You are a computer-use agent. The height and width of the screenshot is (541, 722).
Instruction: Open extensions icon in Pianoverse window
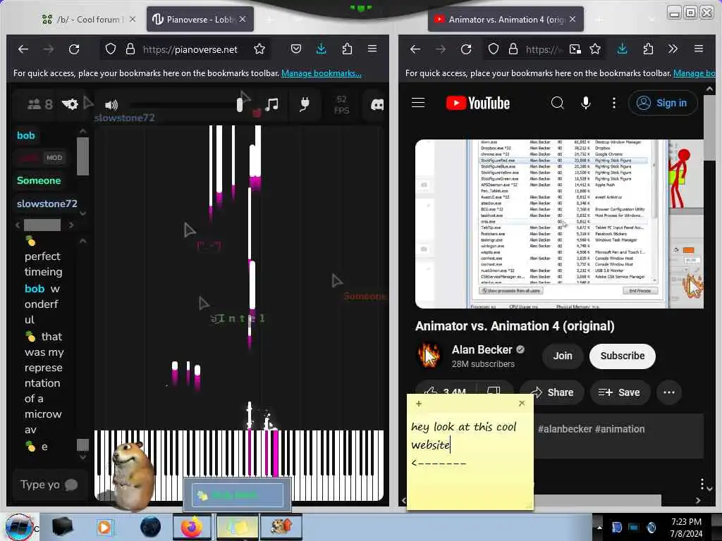point(347,49)
